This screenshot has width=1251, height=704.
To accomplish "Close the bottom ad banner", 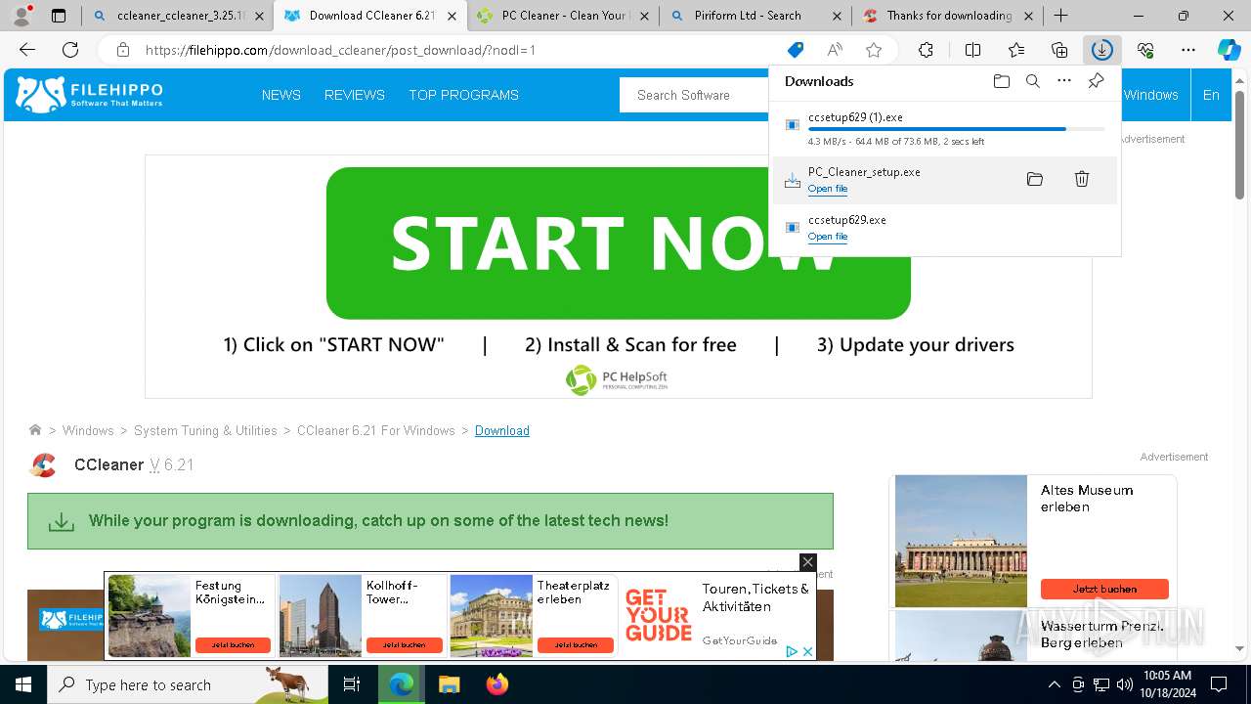I will [807, 562].
